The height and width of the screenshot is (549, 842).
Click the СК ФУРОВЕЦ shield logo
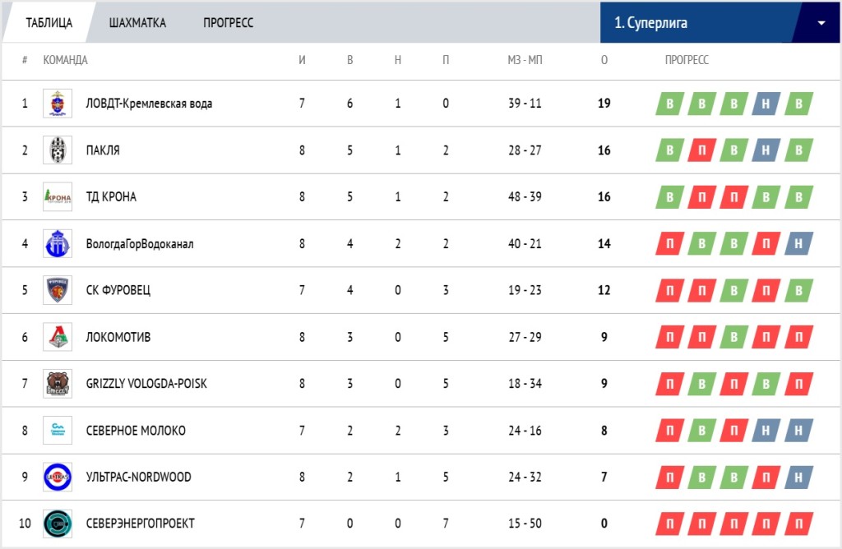click(58, 290)
